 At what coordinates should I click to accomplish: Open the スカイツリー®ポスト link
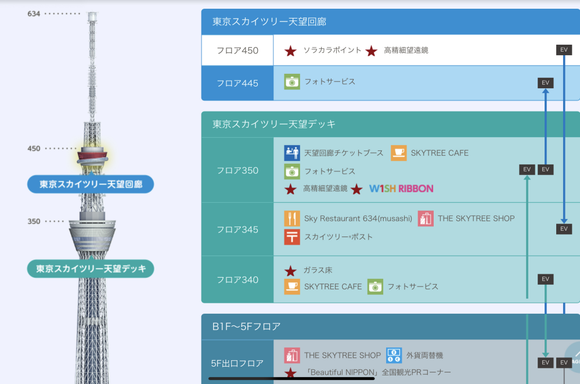click(338, 237)
